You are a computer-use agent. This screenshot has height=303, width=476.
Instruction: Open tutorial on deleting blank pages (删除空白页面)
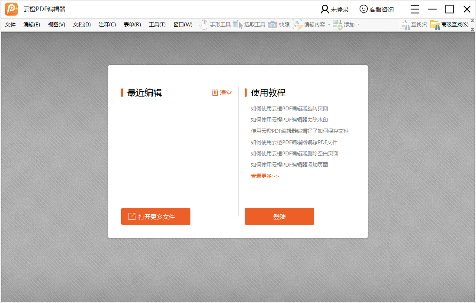(294, 153)
